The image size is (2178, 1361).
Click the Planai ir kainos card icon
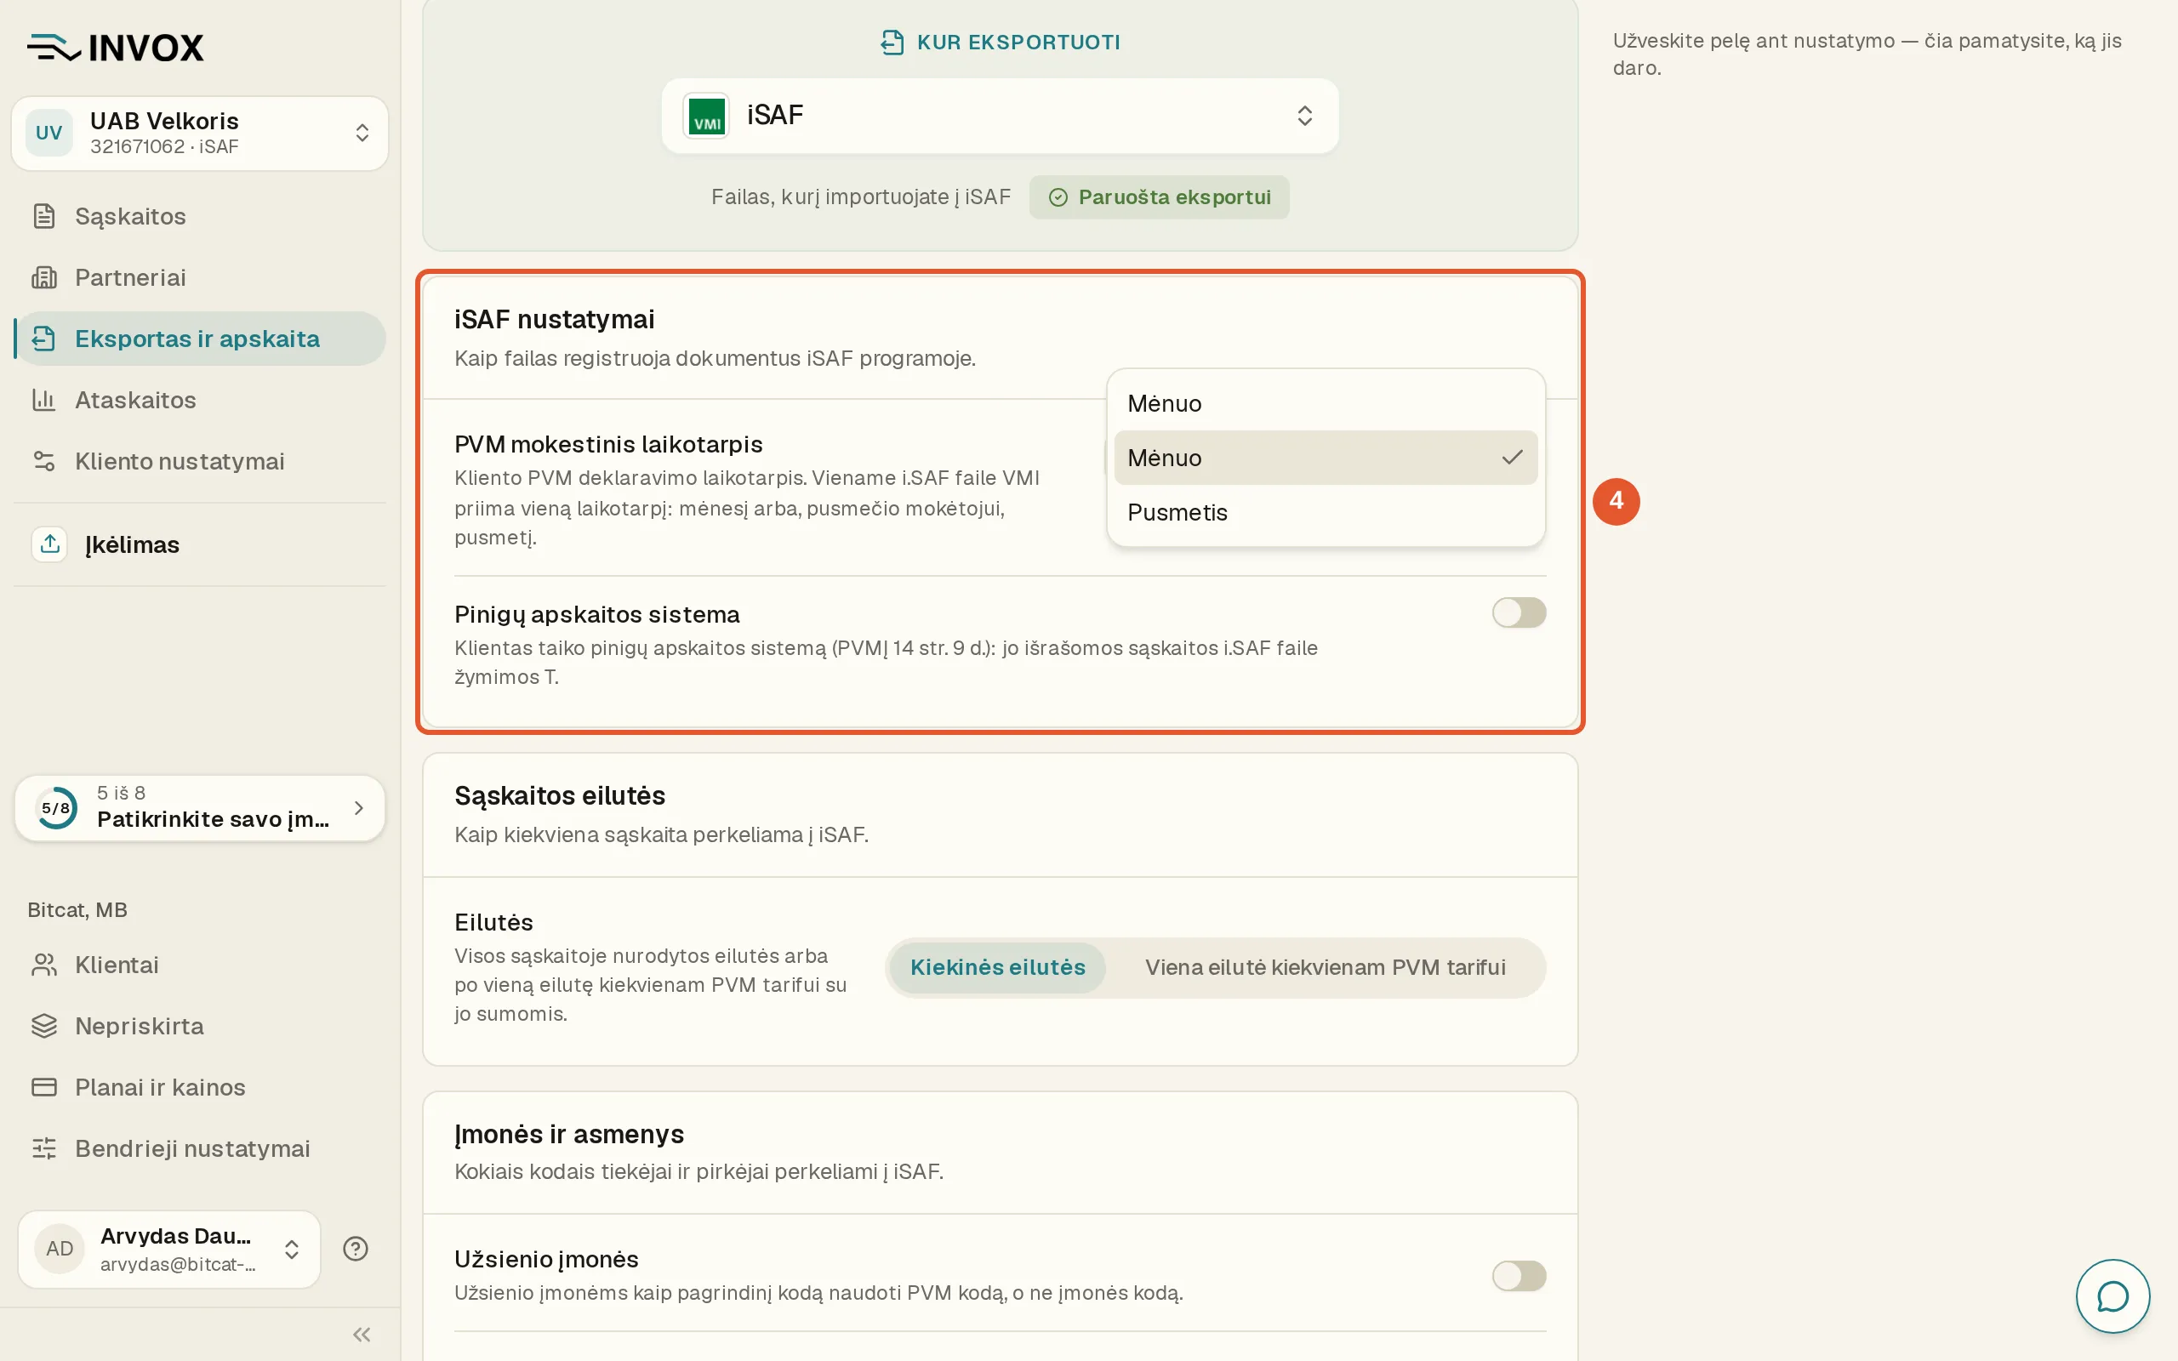44,1087
